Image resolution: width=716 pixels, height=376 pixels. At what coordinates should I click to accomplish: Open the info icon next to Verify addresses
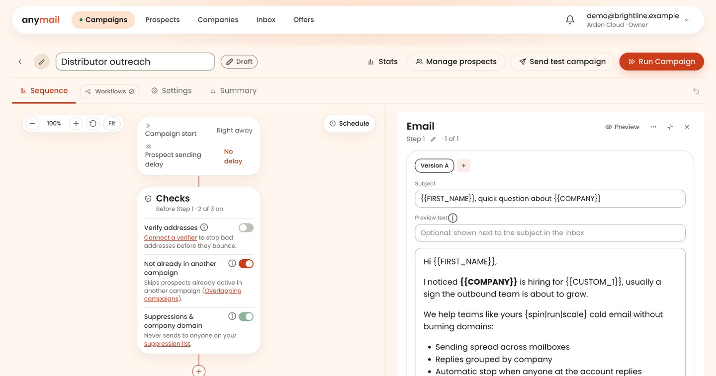tap(204, 227)
